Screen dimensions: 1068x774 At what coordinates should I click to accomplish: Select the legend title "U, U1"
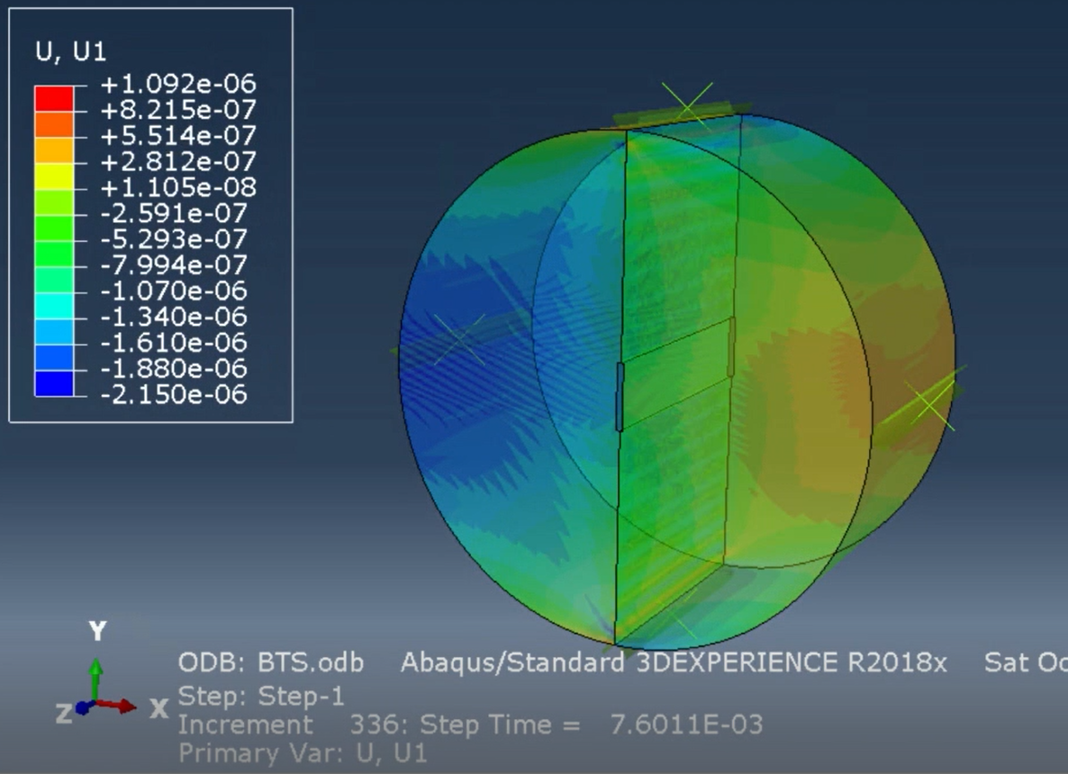[x=71, y=51]
